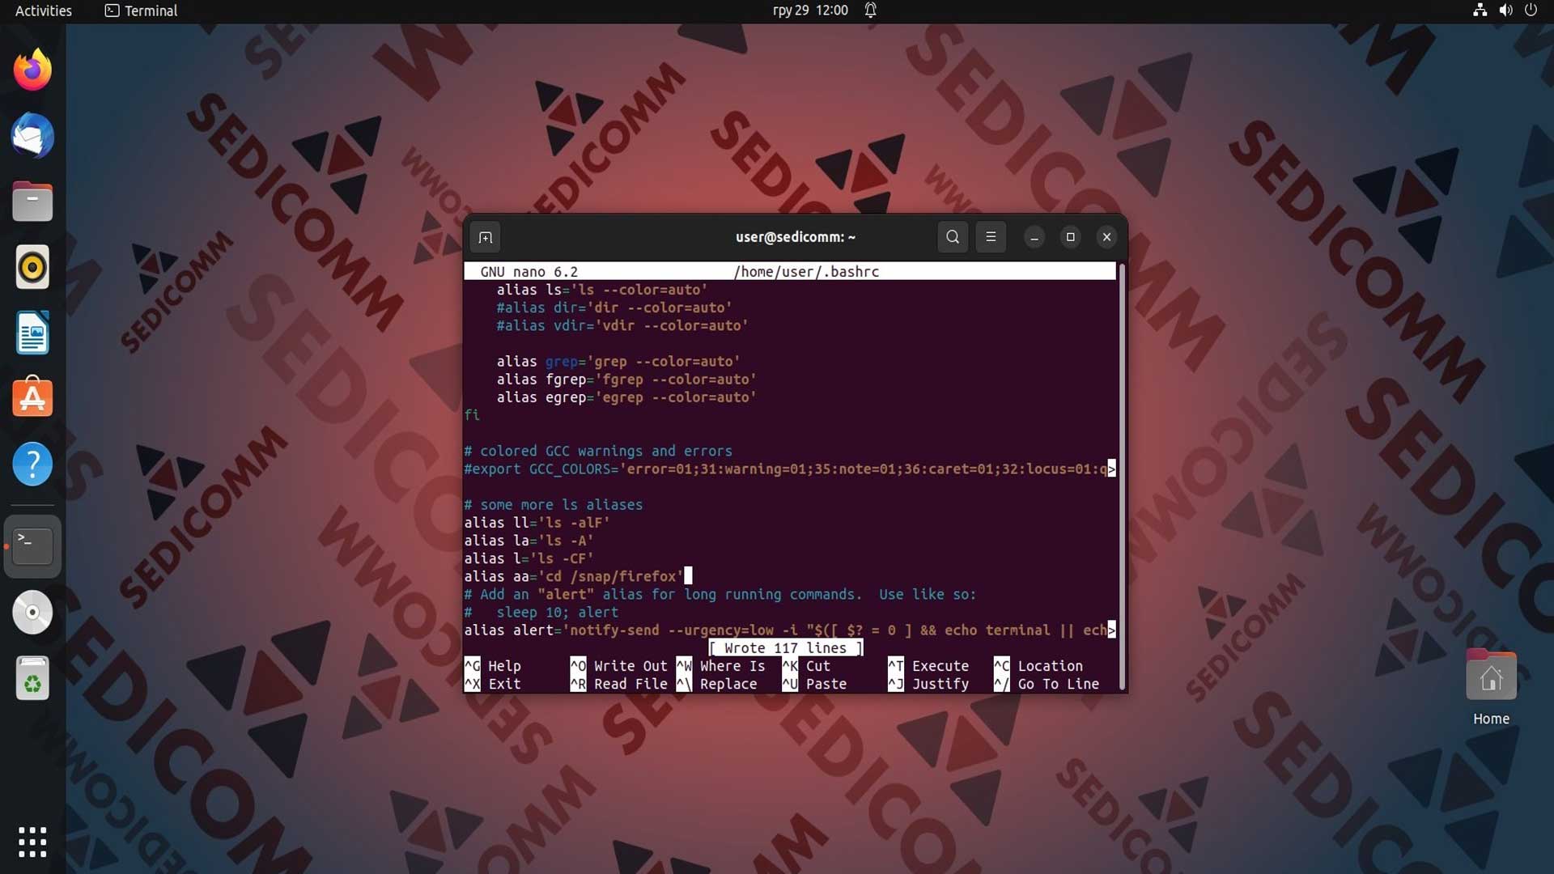The height and width of the screenshot is (874, 1554).
Task: Click the alias egrep line
Action: coord(626,397)
